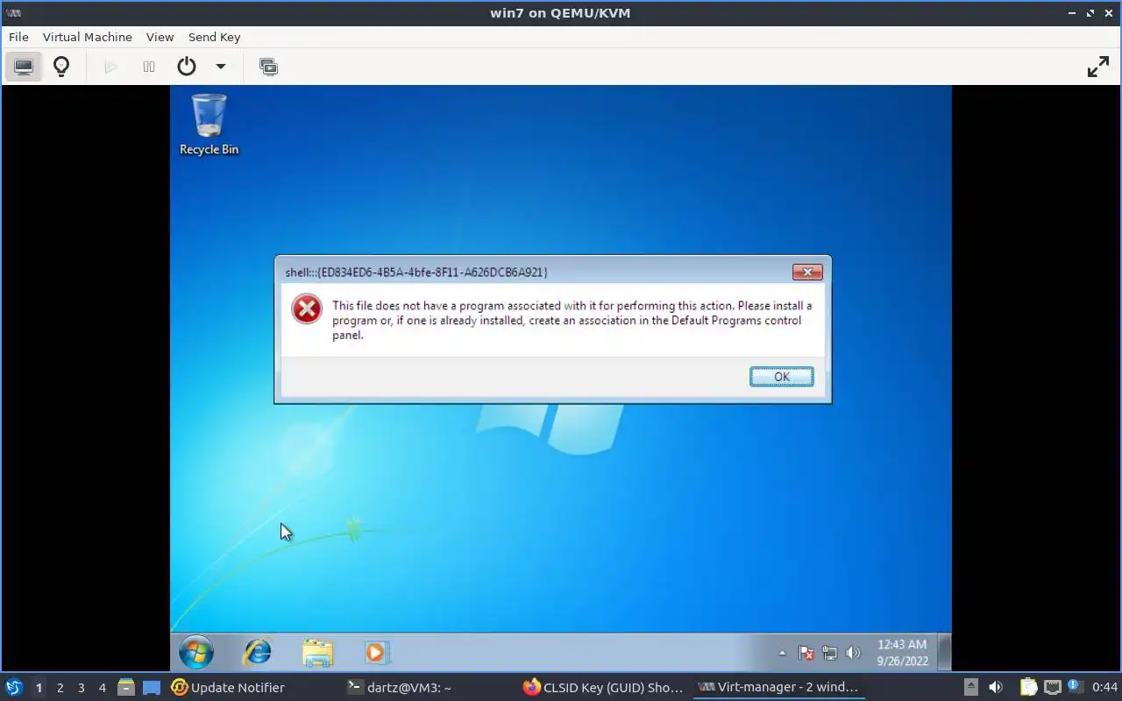Show virtual hardware details lightbulb
The width and height of the screenshot is (1122, 701).
click(61, 67)
